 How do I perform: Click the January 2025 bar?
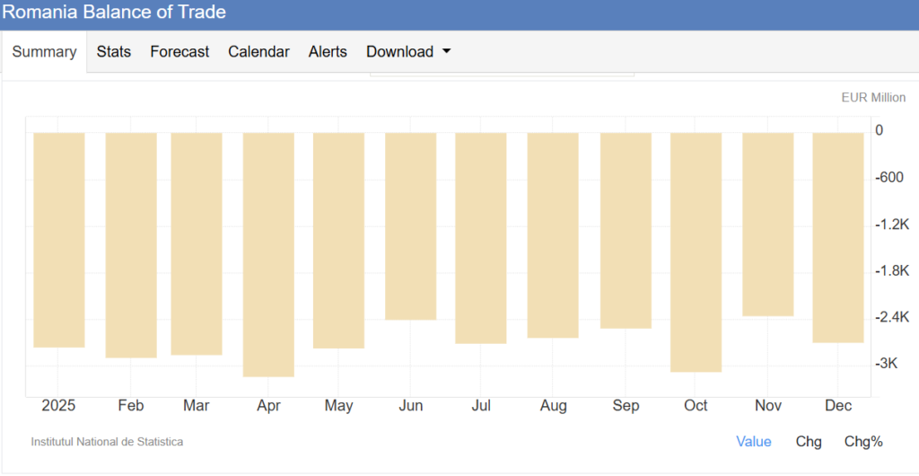tap(59, 240)
